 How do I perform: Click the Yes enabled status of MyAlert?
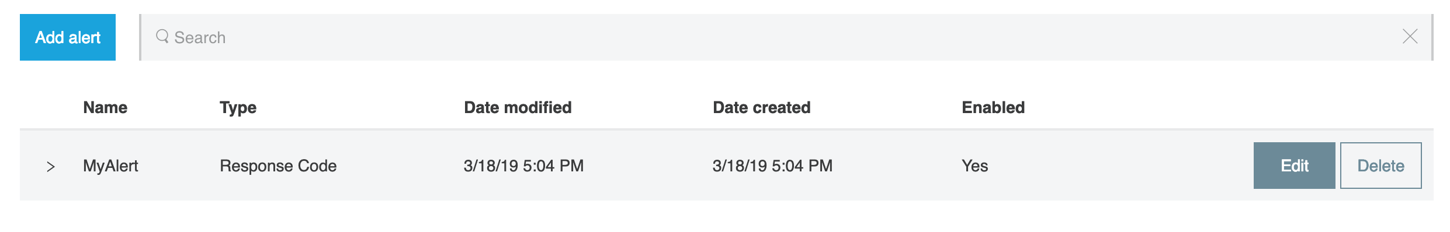tap(974, 166)
